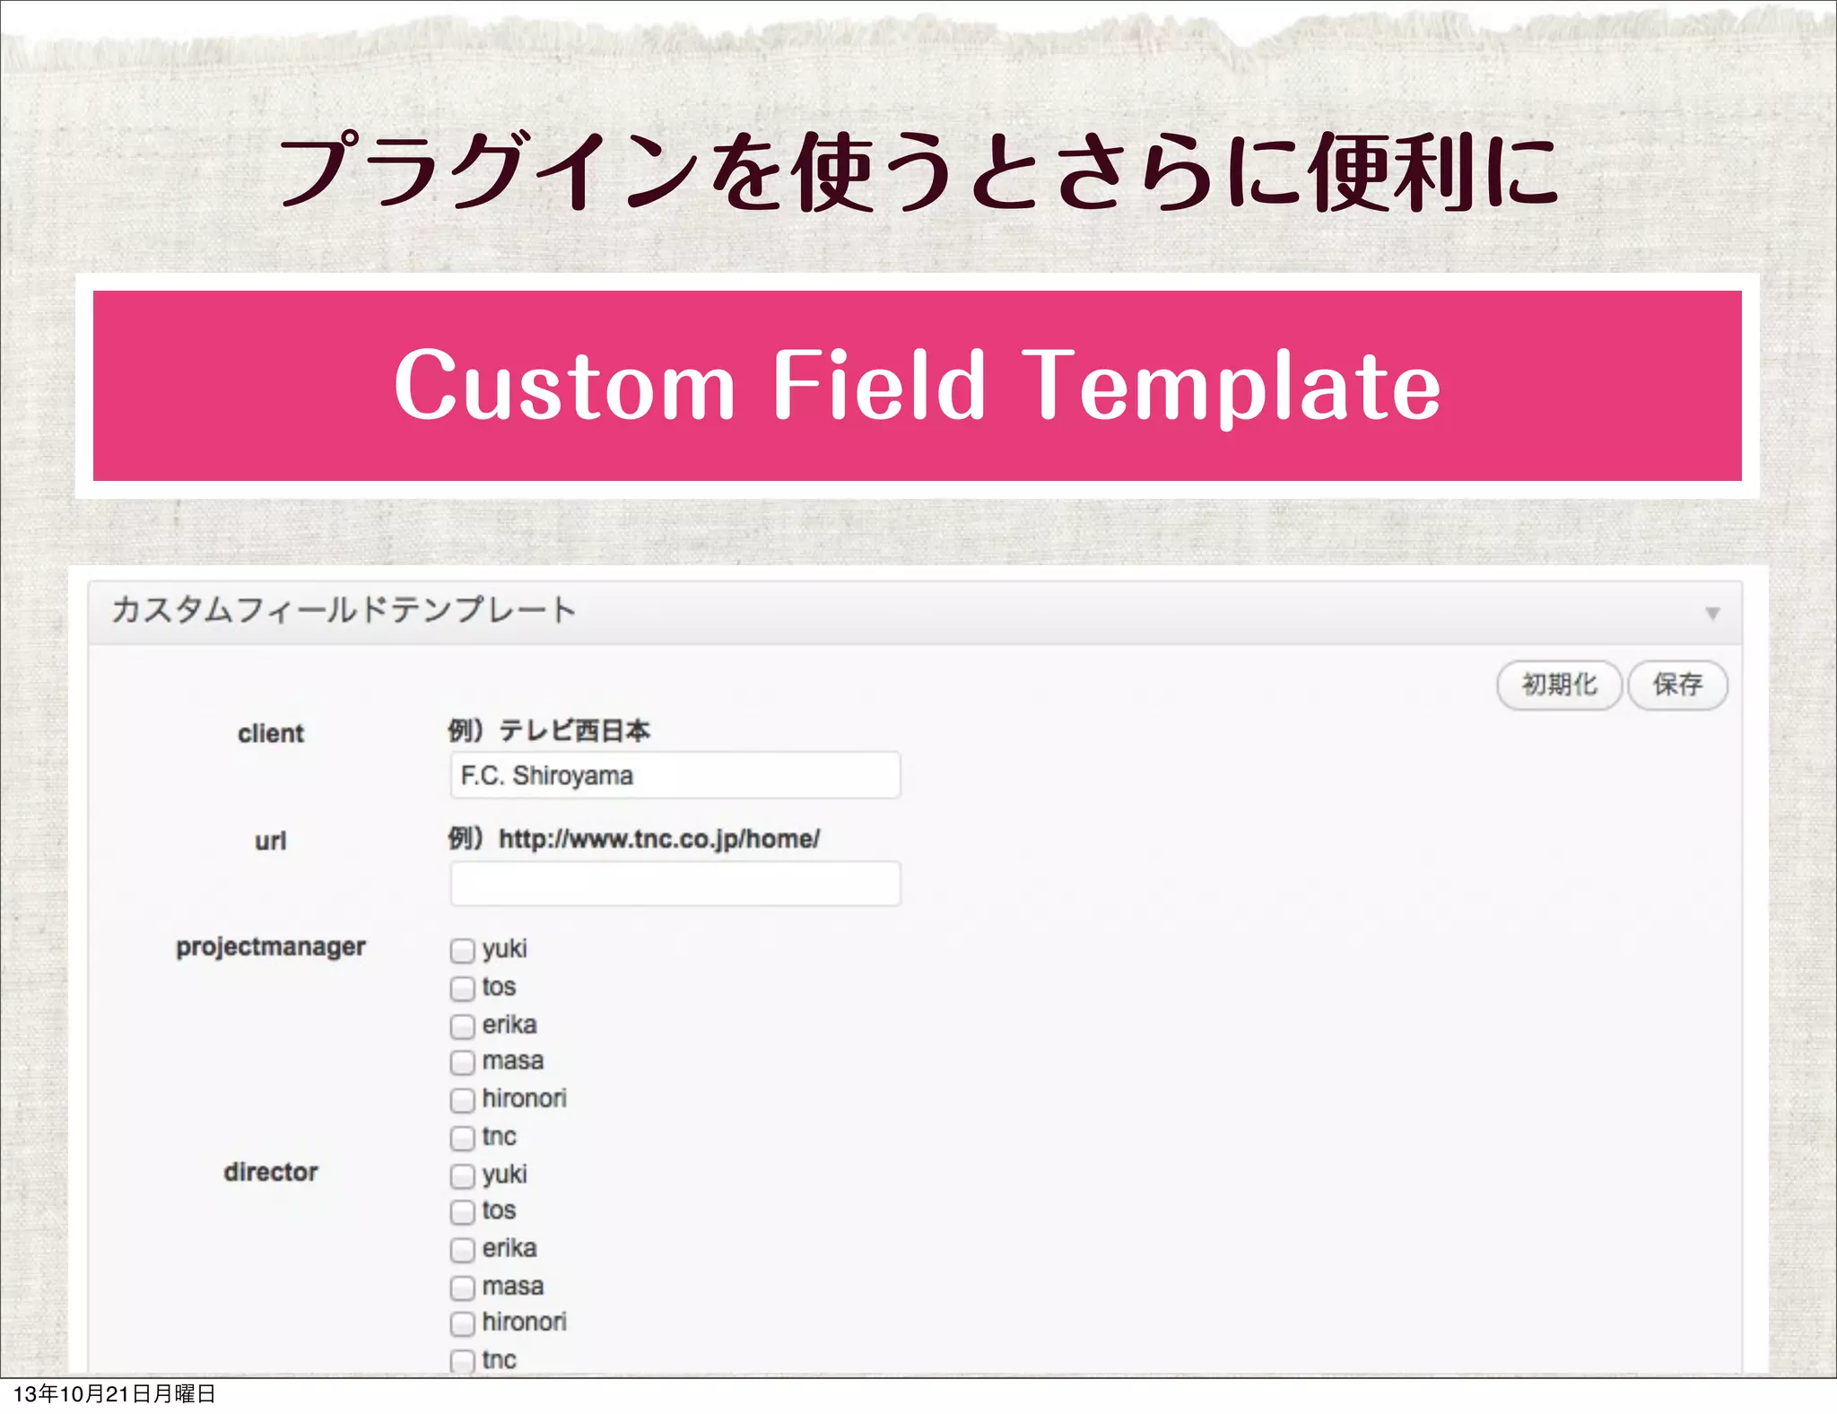Focus the empty url input field
Image resolution: width=1837 pixels, height=1414 pixels.
point(675,884)
